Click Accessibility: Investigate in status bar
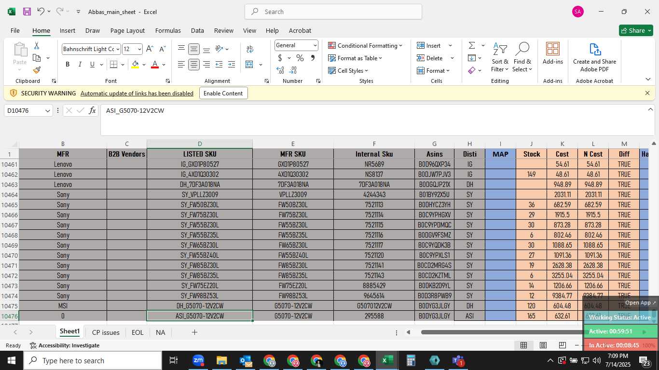 pos(65,345)
